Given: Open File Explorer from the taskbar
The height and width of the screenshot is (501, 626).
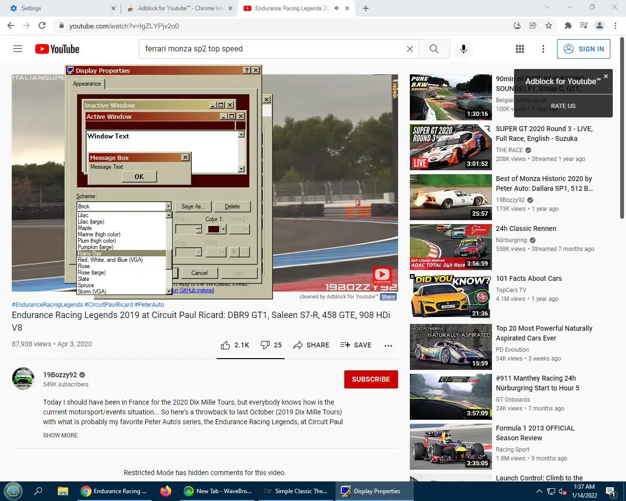Looking at the screenshot, I should click(63, 491).
